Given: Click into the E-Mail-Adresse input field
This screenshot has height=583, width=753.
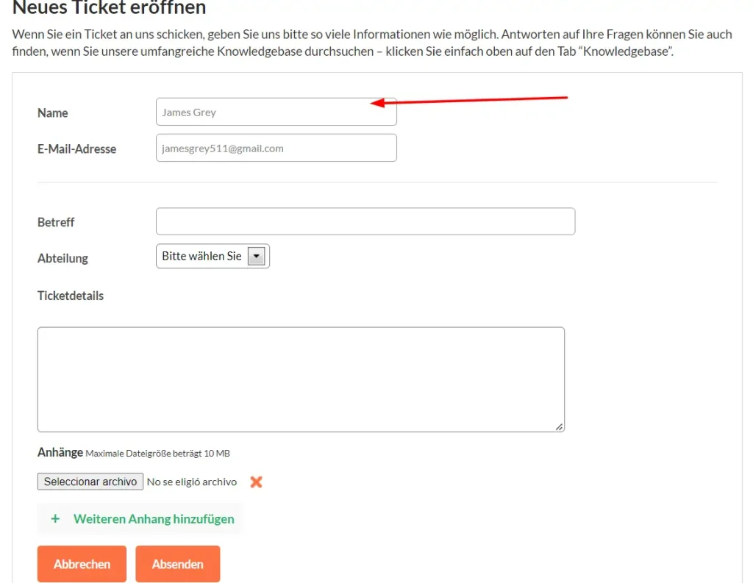Looking at the screenshot, I should coord(276,148).
